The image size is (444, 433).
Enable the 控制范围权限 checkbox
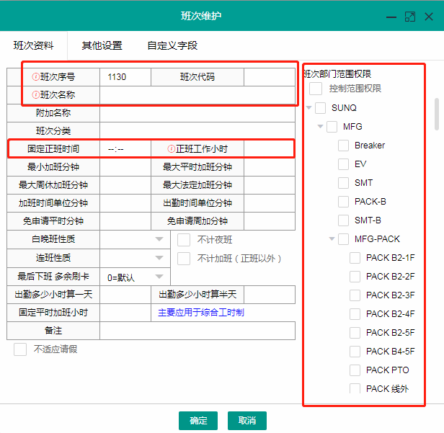(x=316, y=89)
